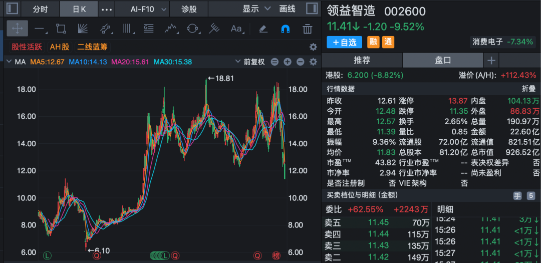Screen dimensions: 541x263
Task: Select the straight line drawing tool
Action: [x=41, y=30]
